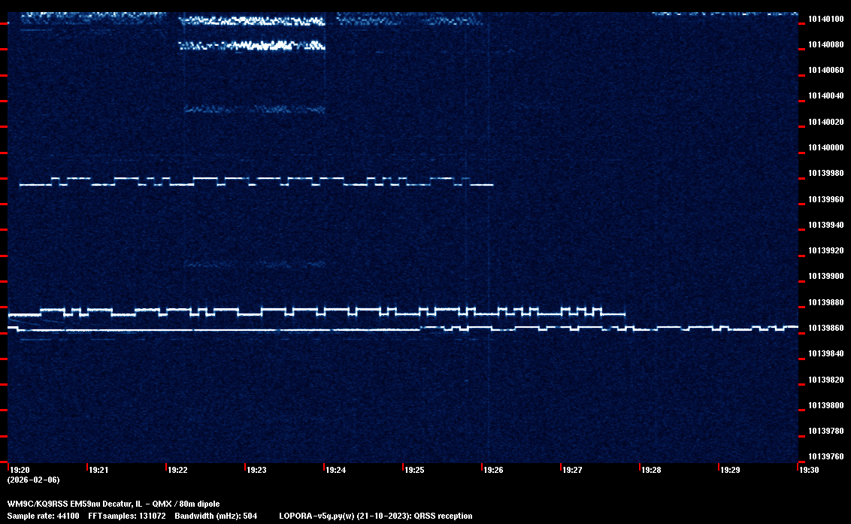The width and height of the screenshot is (851, 524).
Task: Click the WM9C/KQ9RSS station description text
Action: click(x=114, y=504)
